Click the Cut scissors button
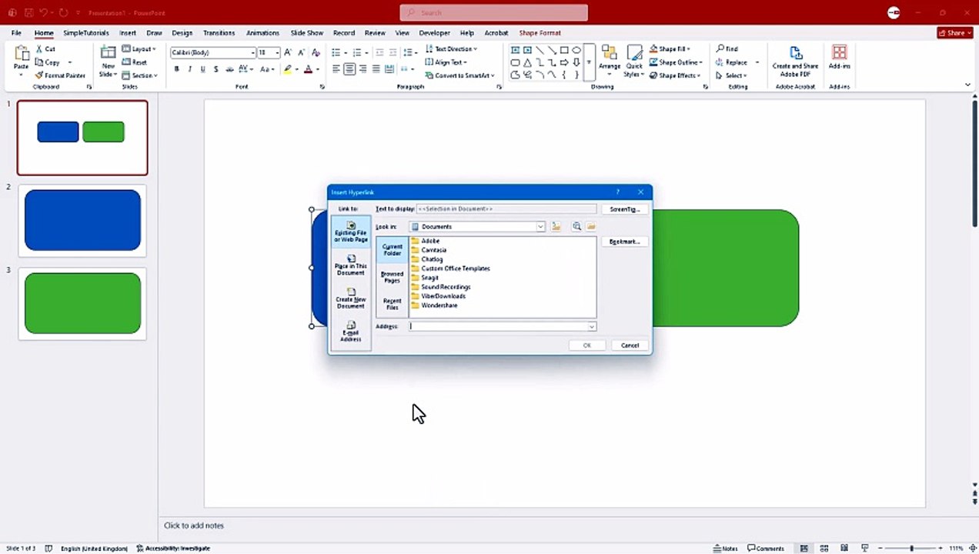The image size is (979, 554). point(46,49)
